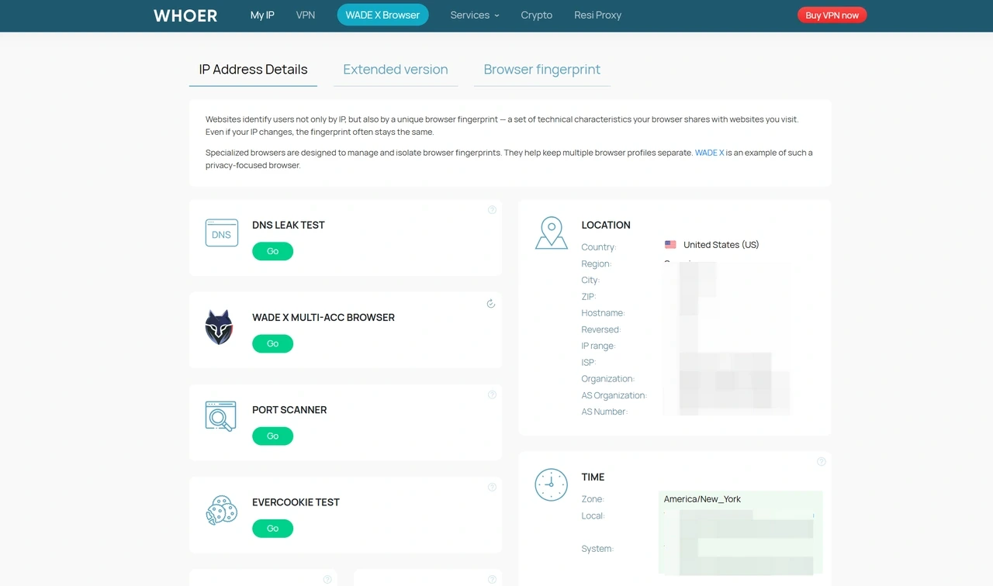The height and width of the screenshot is (586, 993).
Task: Click the WADE X card refresh icon
Action: [x=491, y=304]
